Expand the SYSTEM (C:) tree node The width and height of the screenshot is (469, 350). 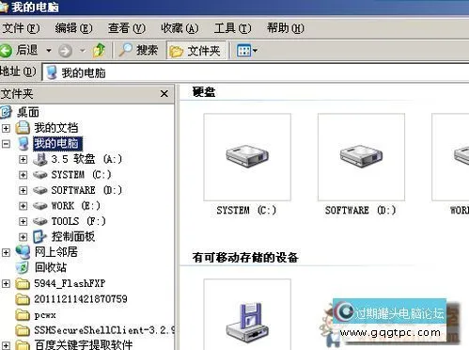(x=23, y=175)
